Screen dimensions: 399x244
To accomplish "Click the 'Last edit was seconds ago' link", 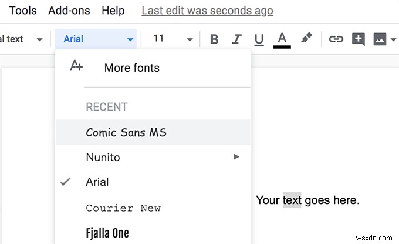I will pos(207,11).
